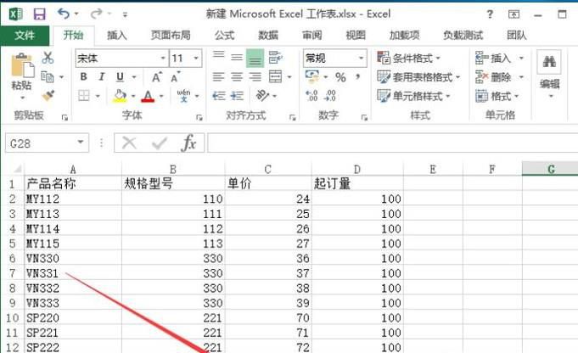Open the Help question mark

[490, 14]
